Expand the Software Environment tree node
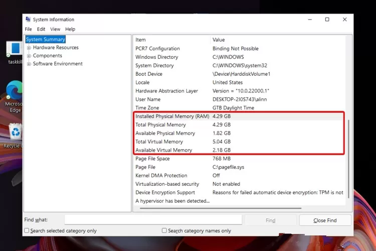 [x=29, y=64]
